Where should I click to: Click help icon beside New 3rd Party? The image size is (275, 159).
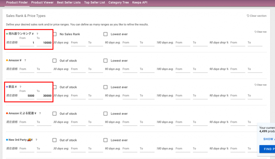(x=36, y=140)
